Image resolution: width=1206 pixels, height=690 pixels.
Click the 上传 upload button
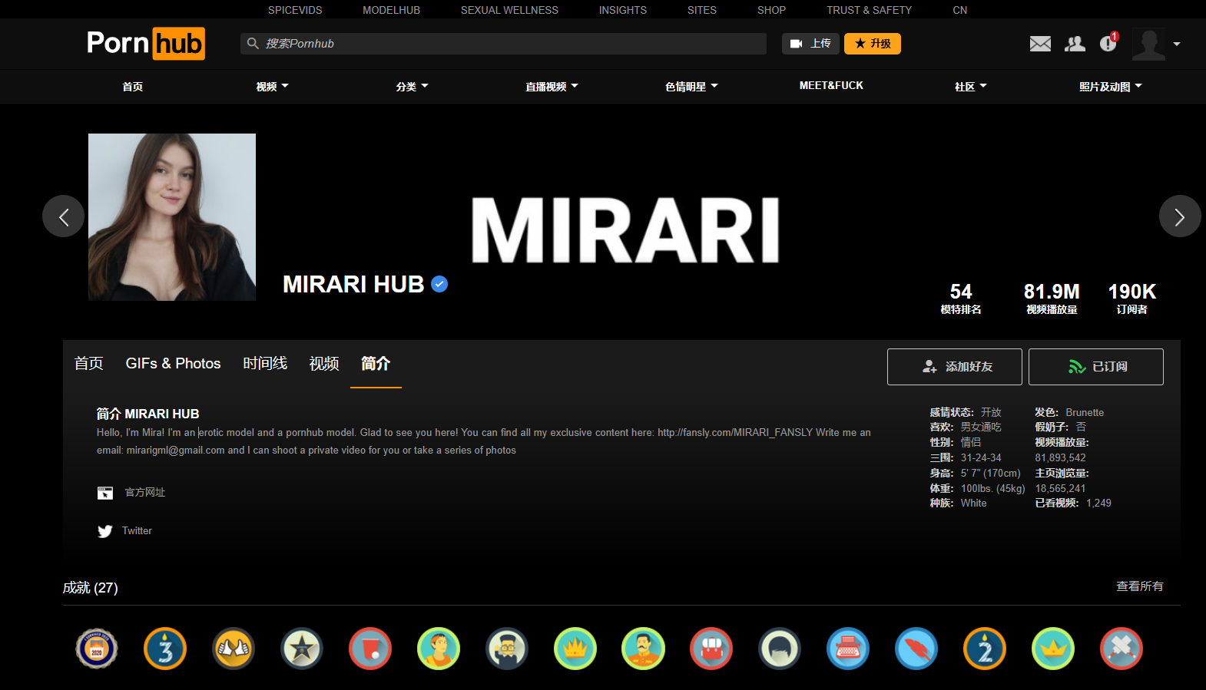(x=811, y=44)
